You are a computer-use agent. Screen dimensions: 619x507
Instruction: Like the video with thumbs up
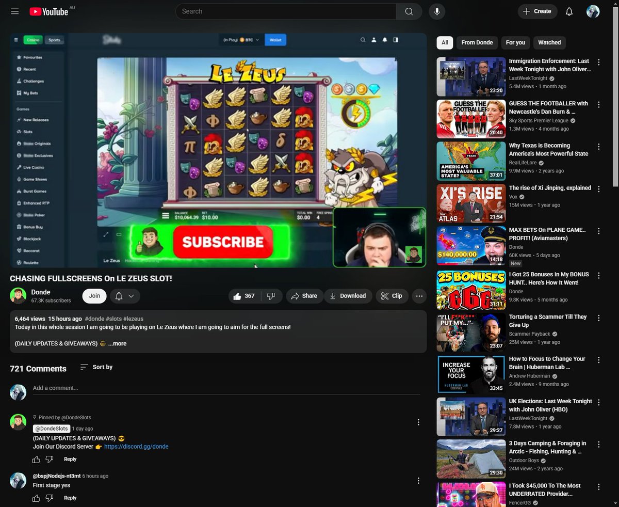coord(245,296)
